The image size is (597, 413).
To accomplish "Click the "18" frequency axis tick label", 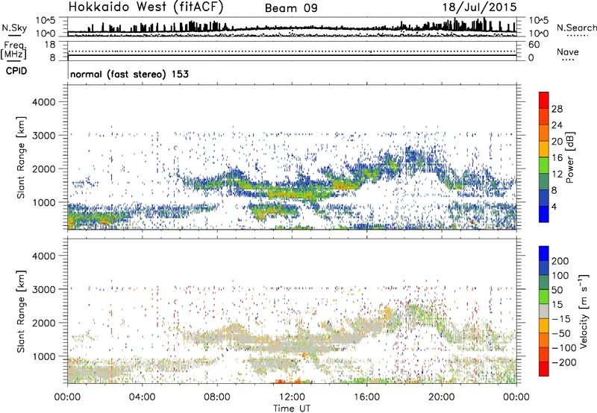I will [x=50, y=44].
